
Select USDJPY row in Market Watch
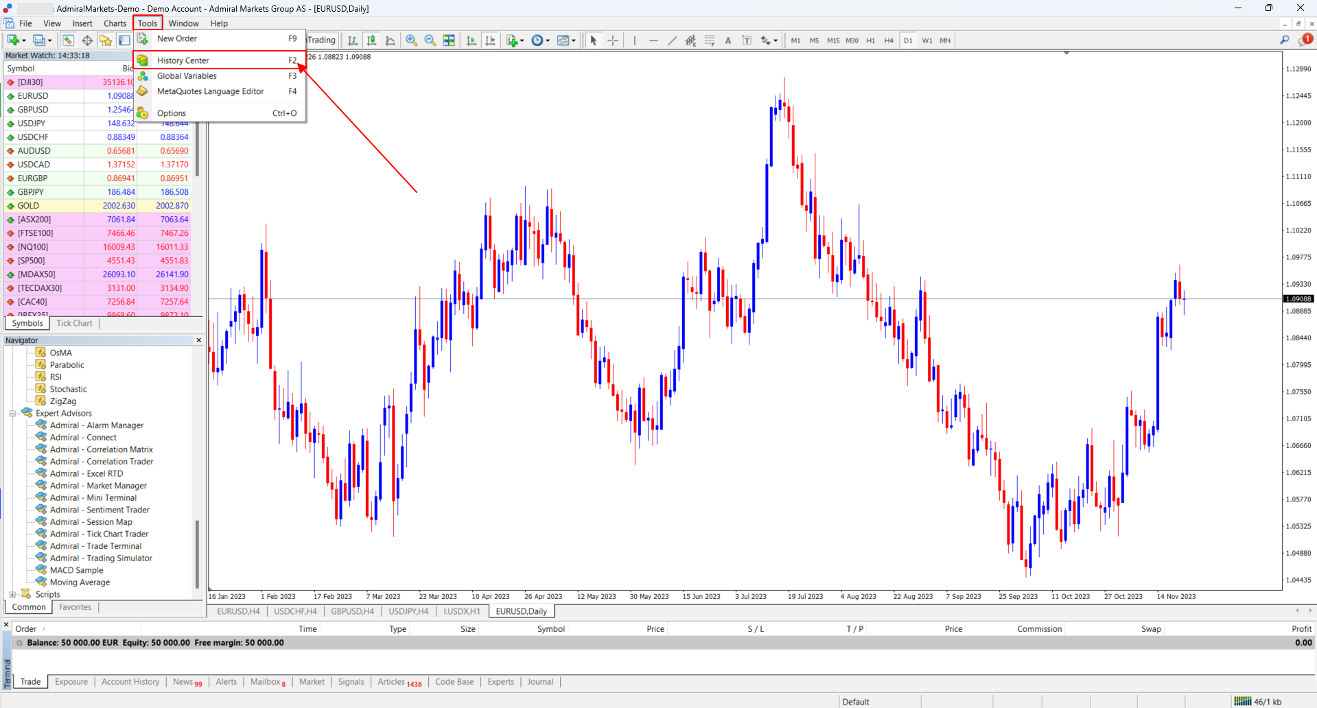tap(97, 123)
